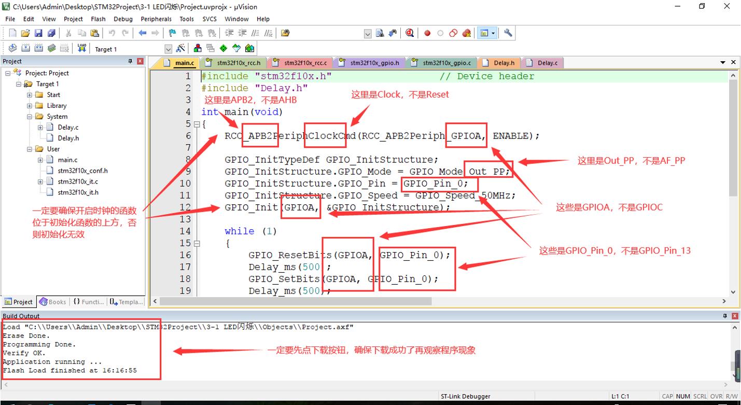The image size is (741, 405).
Task: Click the editor horizontal scrollbar thumb
Action: pyautogui.click(x=297, y=301)
